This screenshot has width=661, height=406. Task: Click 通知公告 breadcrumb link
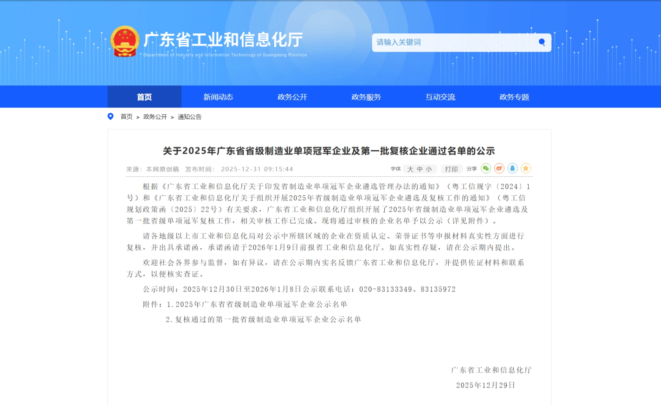click(190, 117)
